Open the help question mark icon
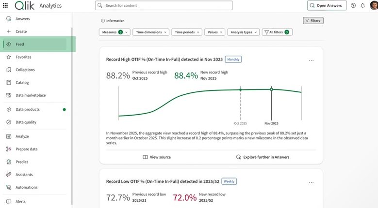378x208 pixels. (353, 5)
